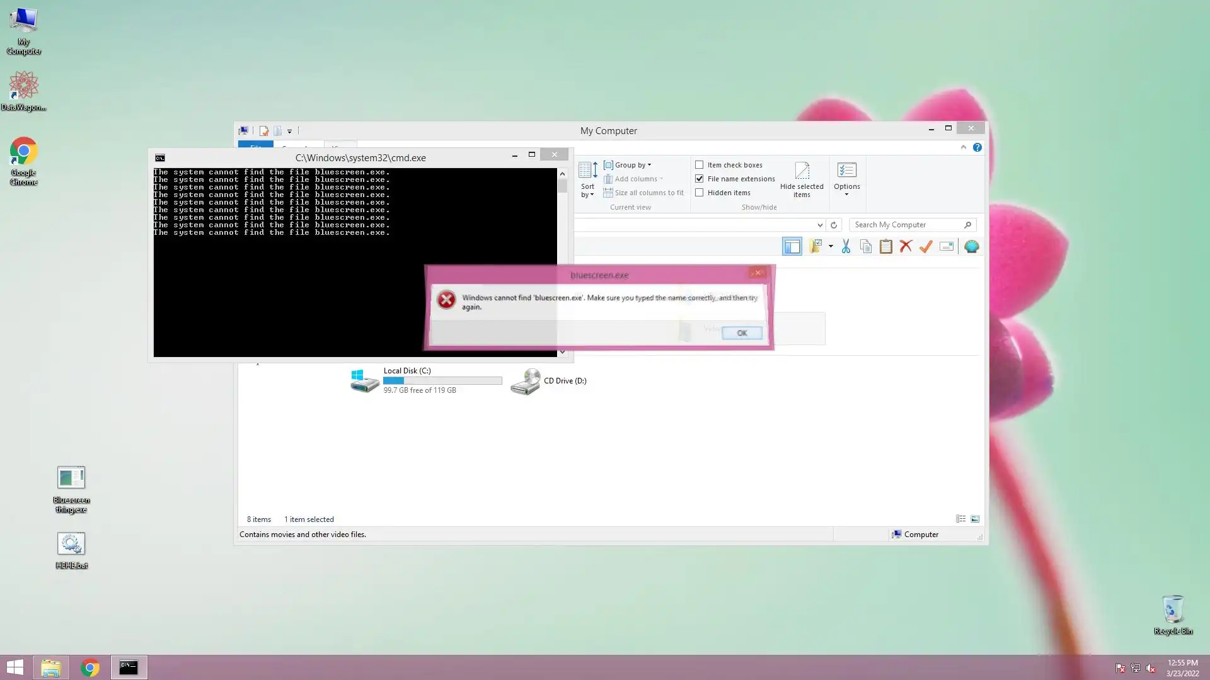Click the orange checkmark Properties icon
Screen dimensions: 1210x680
(926, 247)
